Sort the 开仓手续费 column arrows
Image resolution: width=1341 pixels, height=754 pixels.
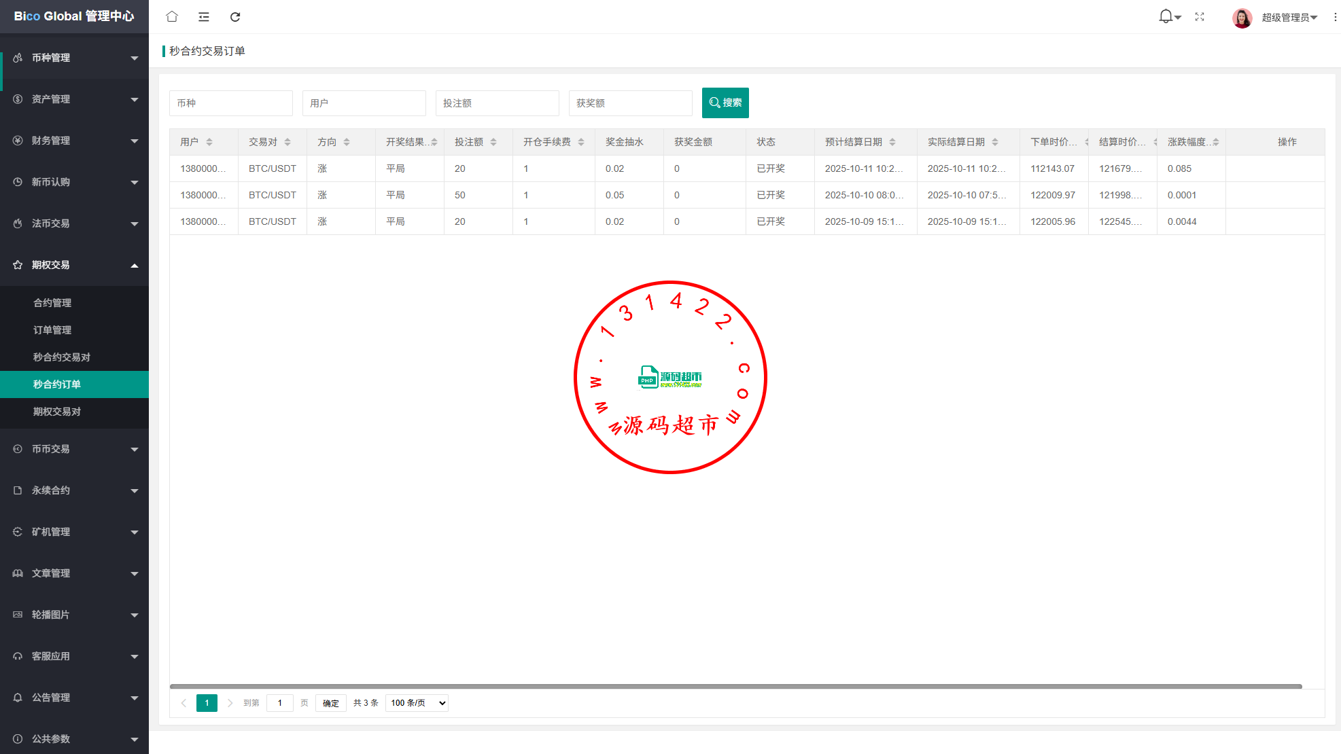coord(581,142)
